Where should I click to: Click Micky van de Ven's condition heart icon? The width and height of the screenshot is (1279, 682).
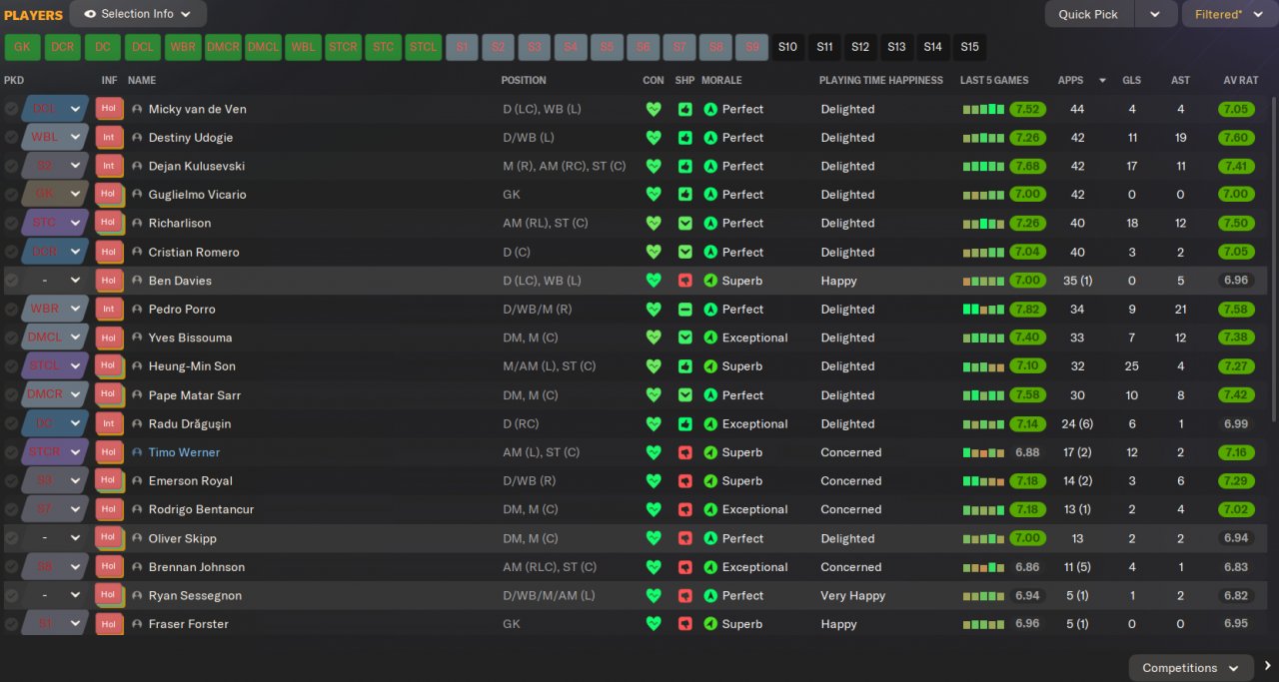(x=653, y=109)
